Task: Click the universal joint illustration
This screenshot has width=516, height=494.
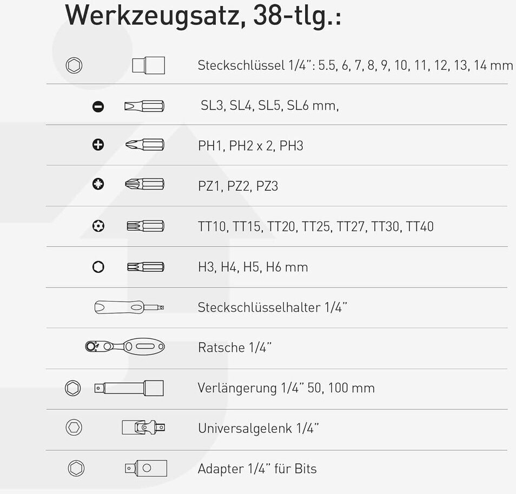Action: (143, 428)
